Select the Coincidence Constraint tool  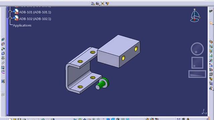coord(3,39)
